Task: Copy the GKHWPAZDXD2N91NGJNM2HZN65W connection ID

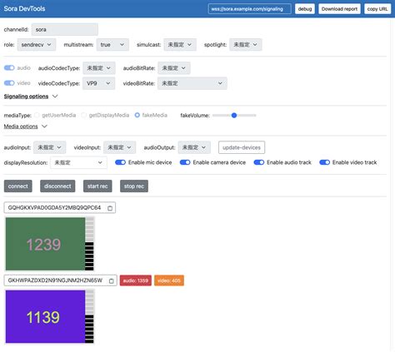Action: pos(112,280)
